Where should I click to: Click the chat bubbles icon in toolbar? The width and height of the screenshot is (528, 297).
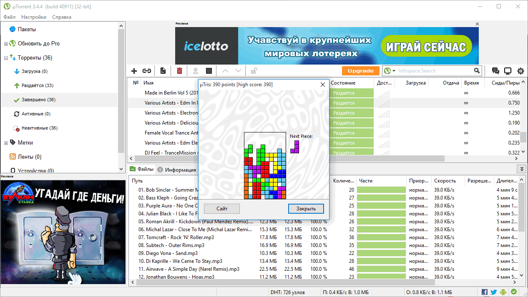[495, 71]
